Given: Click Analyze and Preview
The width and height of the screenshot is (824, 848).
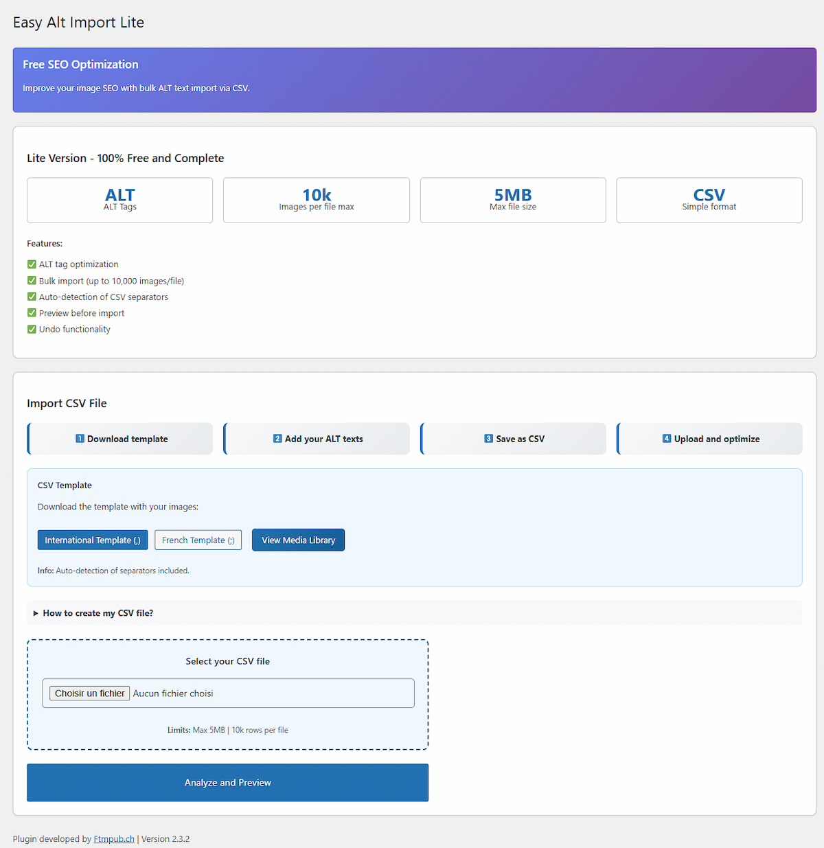Looking at the screenshot, I should pos(227,783).
